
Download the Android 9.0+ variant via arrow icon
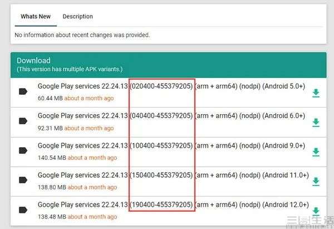pyautogui.click(x=316, y=152)
